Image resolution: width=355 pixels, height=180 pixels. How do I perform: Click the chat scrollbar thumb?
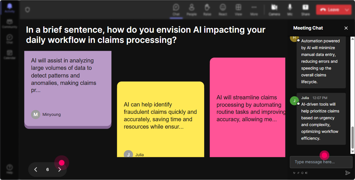coord(353,137)
